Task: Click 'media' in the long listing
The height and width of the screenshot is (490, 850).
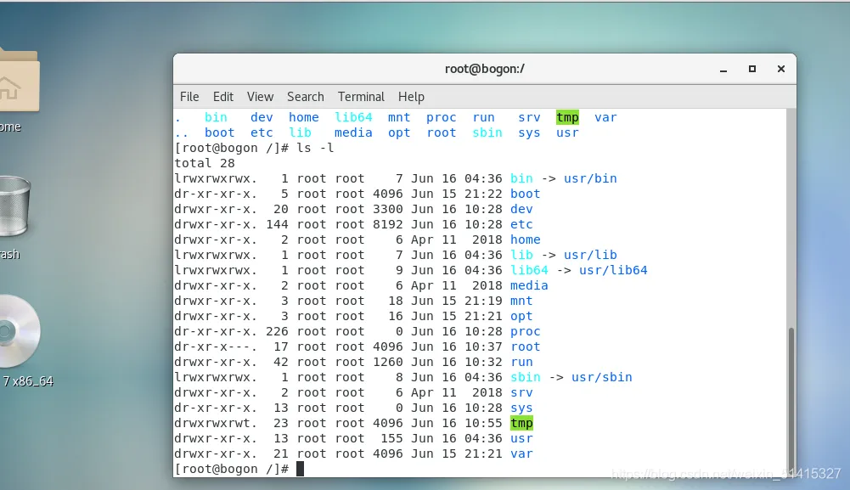Action: pos(529,285)
